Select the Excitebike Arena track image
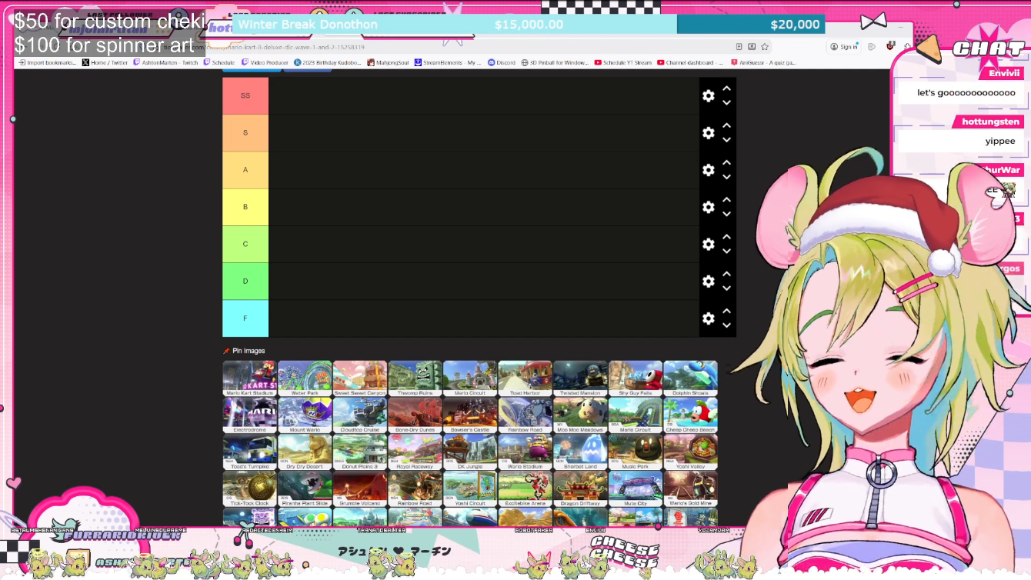Image resolution: width=1031 pixels, height=580 pixels. (x=526, y=489)
